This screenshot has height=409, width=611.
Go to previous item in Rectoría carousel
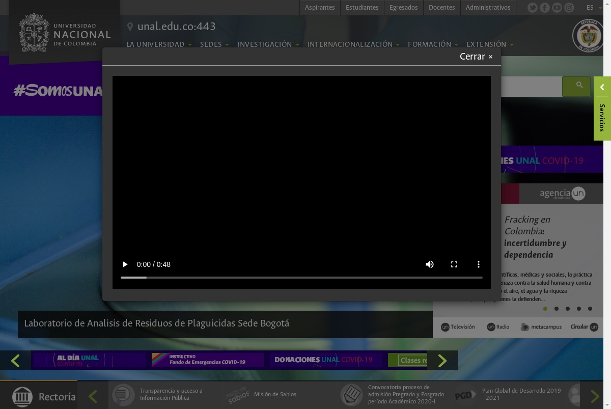point(93,396)
